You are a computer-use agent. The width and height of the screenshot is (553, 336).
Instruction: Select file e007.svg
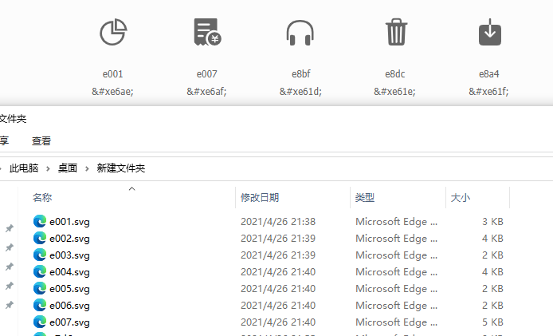coord(69,322)
